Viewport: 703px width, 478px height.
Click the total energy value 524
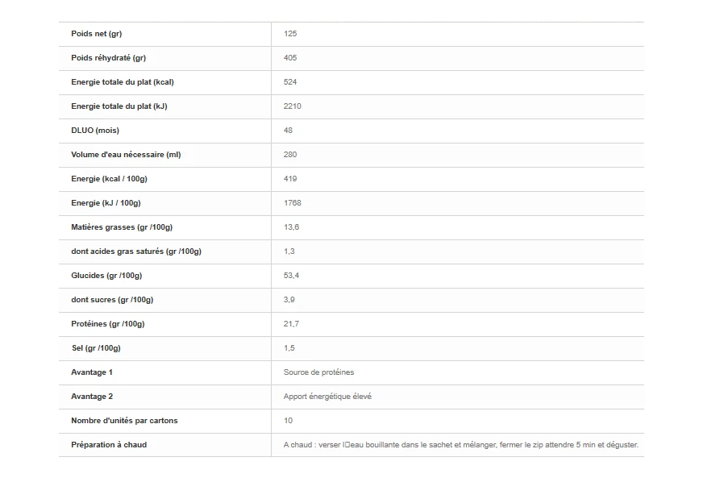click(290, 82)
